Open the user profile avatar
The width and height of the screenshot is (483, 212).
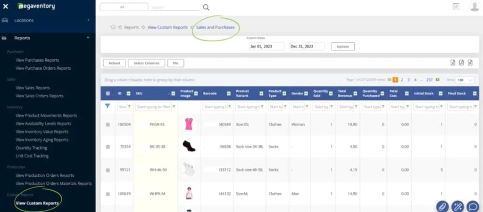pyautogui.click(x=475, y=6)
